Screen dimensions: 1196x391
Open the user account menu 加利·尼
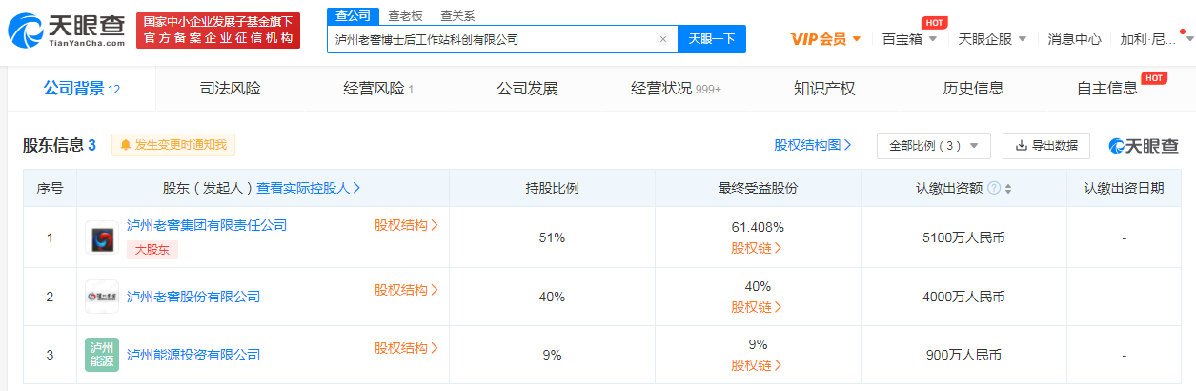[1154, 39]
